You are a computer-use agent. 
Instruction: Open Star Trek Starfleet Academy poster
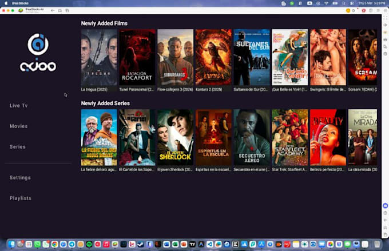pos(290,137)
